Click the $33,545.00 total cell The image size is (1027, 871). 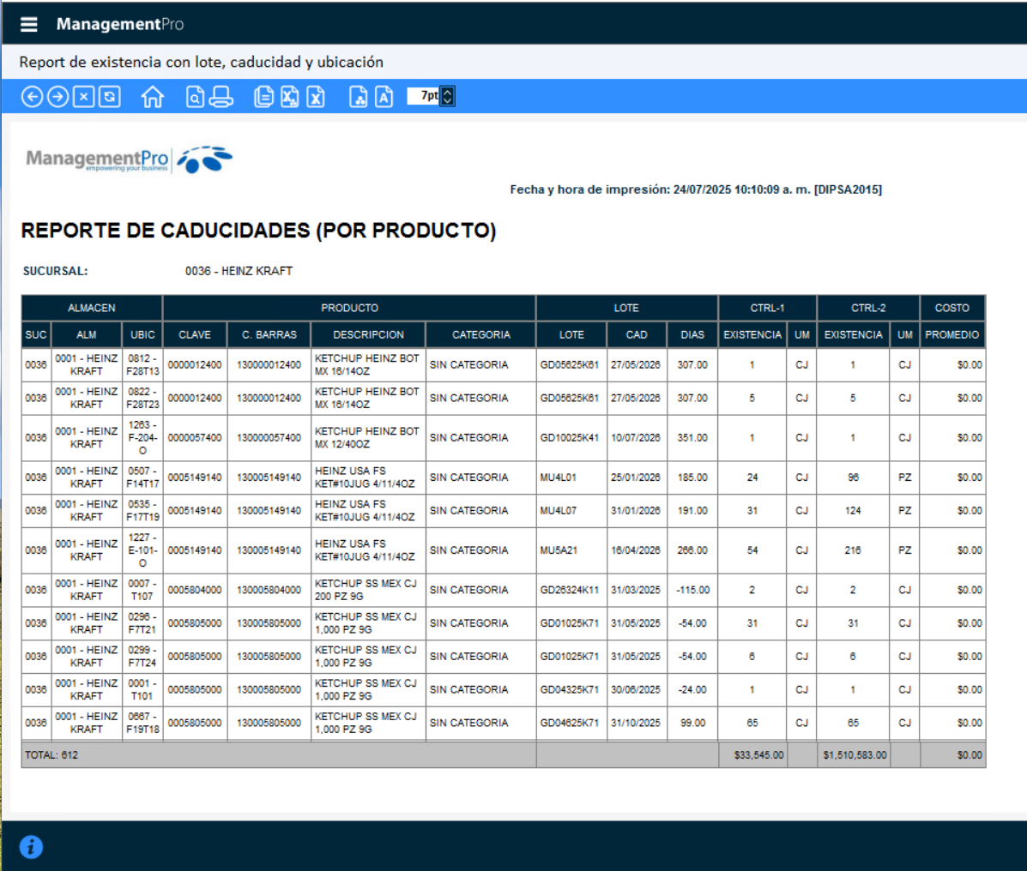click(752, 755)
